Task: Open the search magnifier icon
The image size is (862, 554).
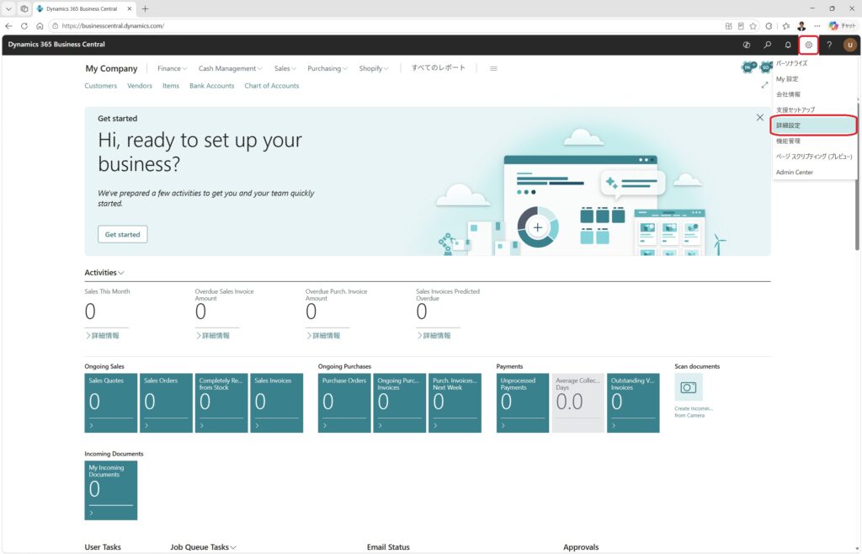Action: click(x=767, y=45)
